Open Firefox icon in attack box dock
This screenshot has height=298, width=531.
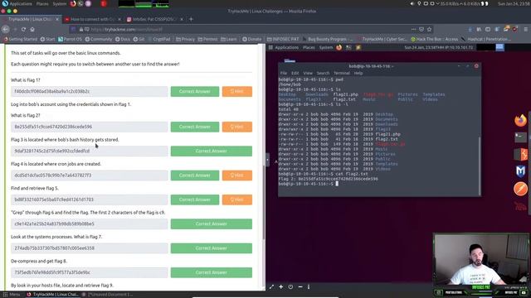520,120
